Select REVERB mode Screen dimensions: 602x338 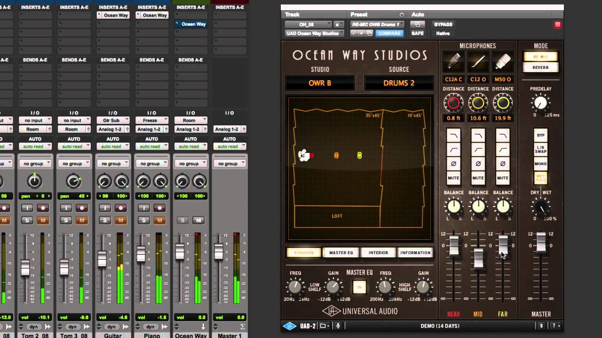tap(541, 68)
